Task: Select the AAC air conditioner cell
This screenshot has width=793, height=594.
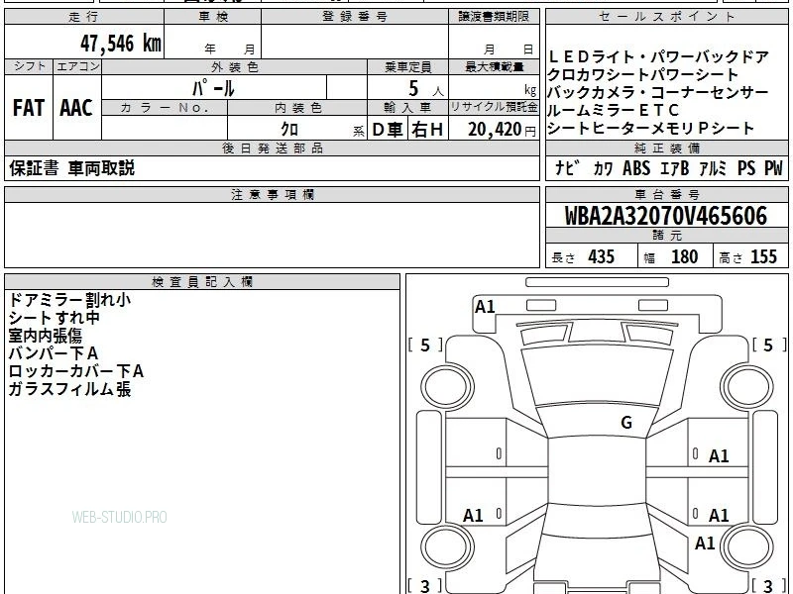Action: [77, 108]
